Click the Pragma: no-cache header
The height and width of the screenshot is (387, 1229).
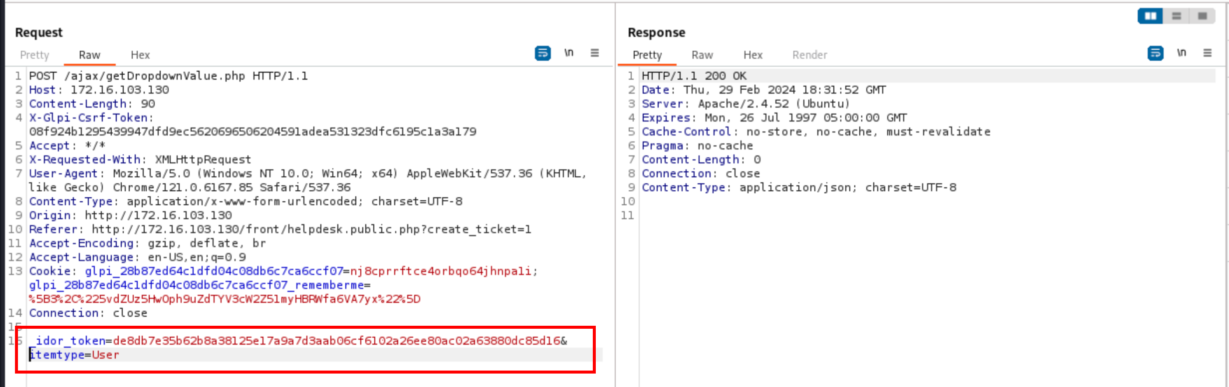[x=698, y=145]
